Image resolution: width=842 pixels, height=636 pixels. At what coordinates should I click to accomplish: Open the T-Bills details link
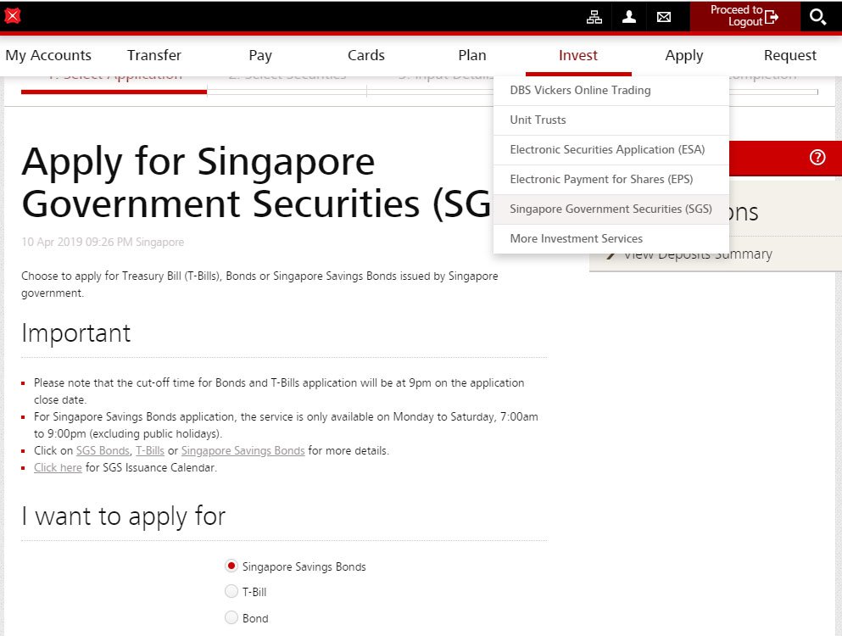coord(150,450)
